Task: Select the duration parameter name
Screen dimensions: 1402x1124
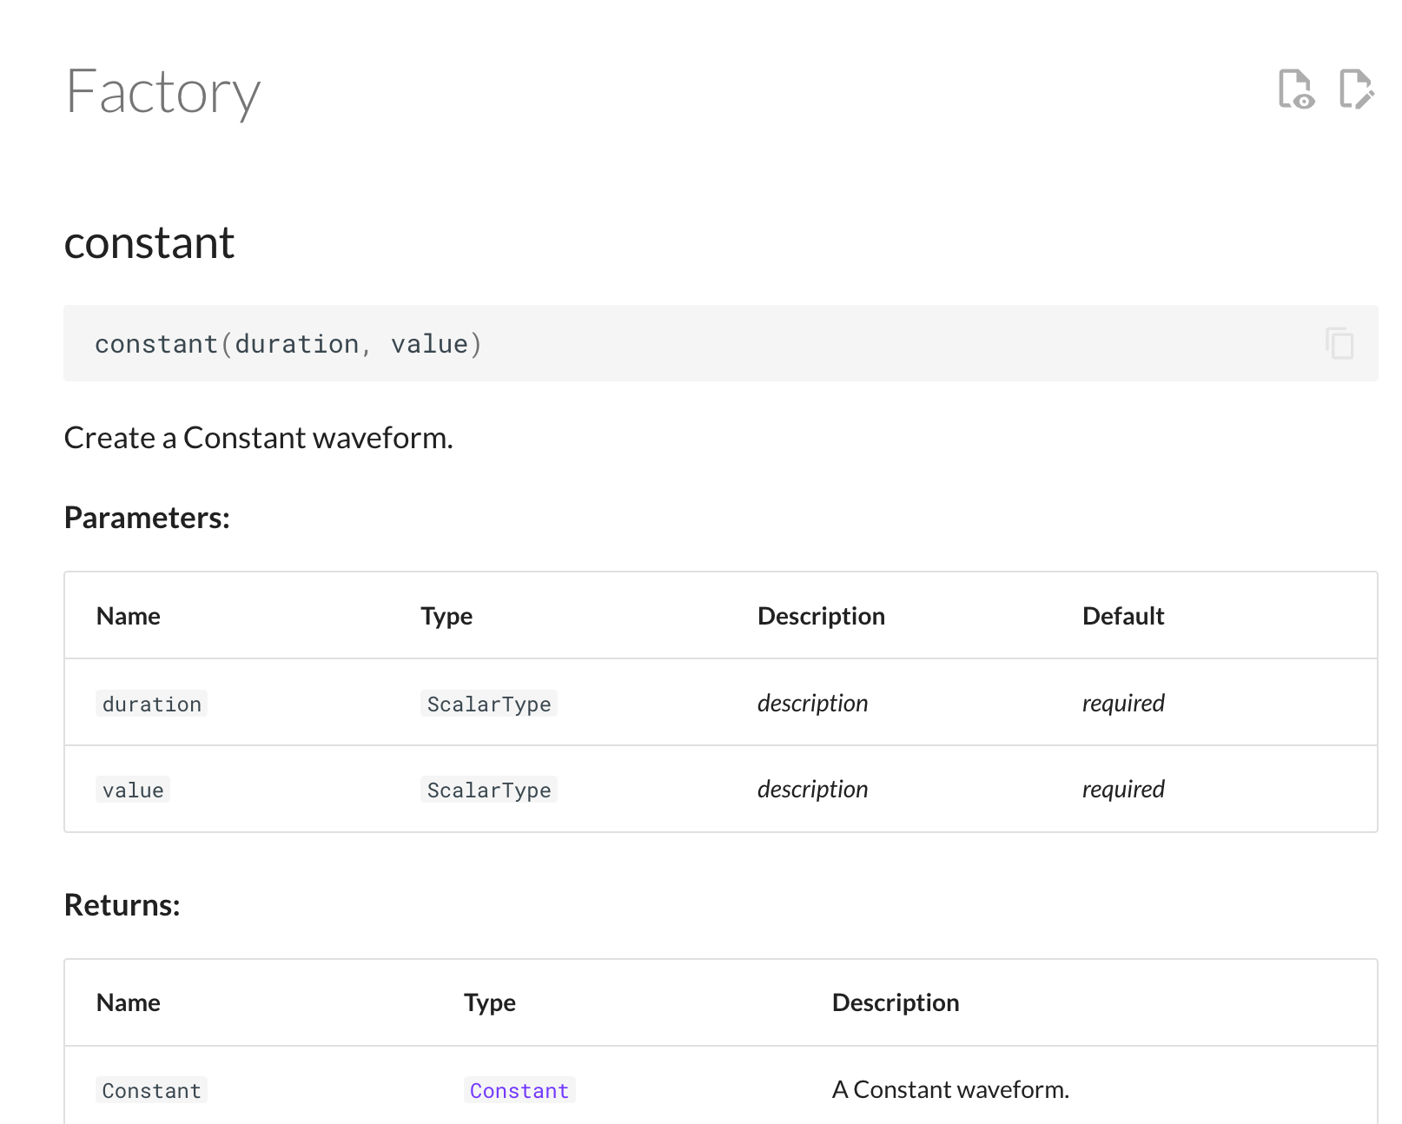Action: tap(151, 704)
